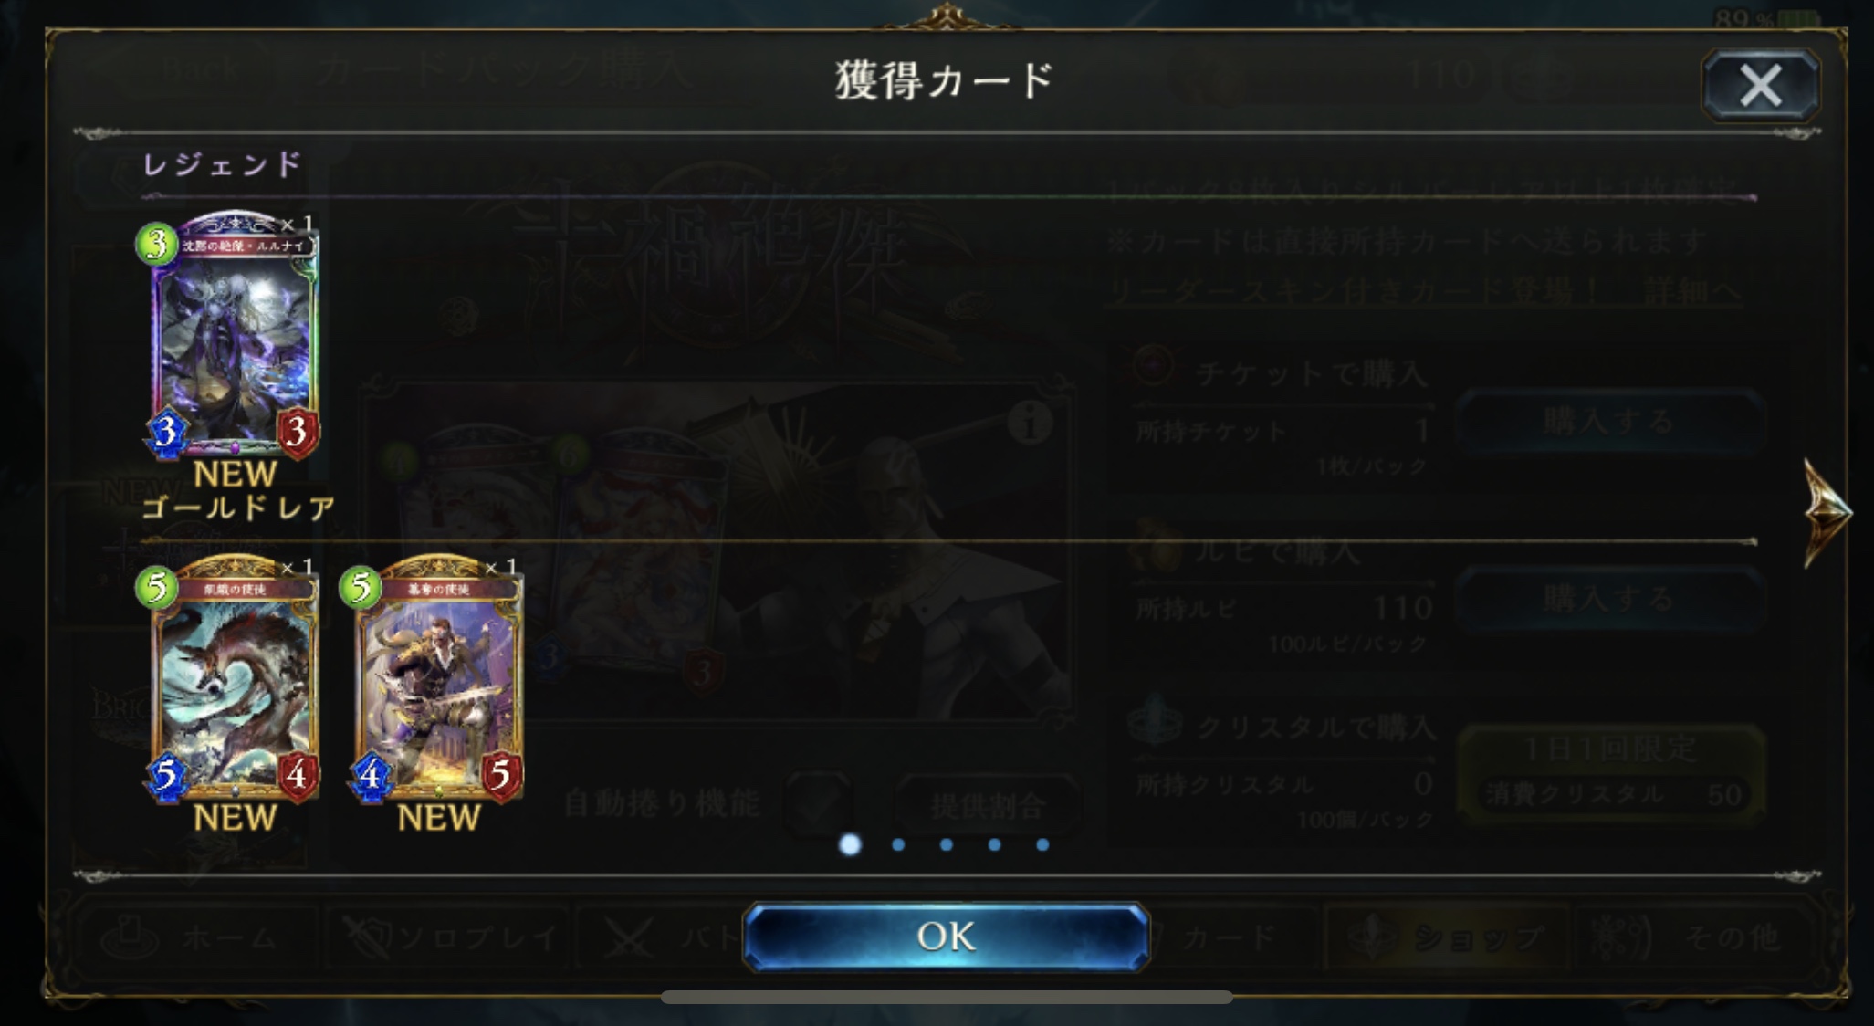Open the legendary 3-cost card thumbnail
Image resolution: width=1874 pixels, height=1026 pixels.
[235, 333]
